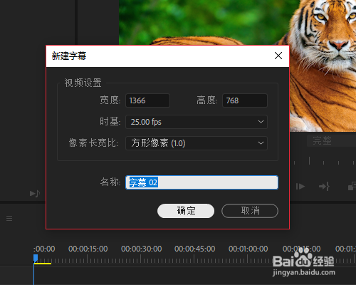Image resolution: width=356 pixels, height=285 pixels.
Task: Click the 视频设置 group label
Action: (83, 83)
